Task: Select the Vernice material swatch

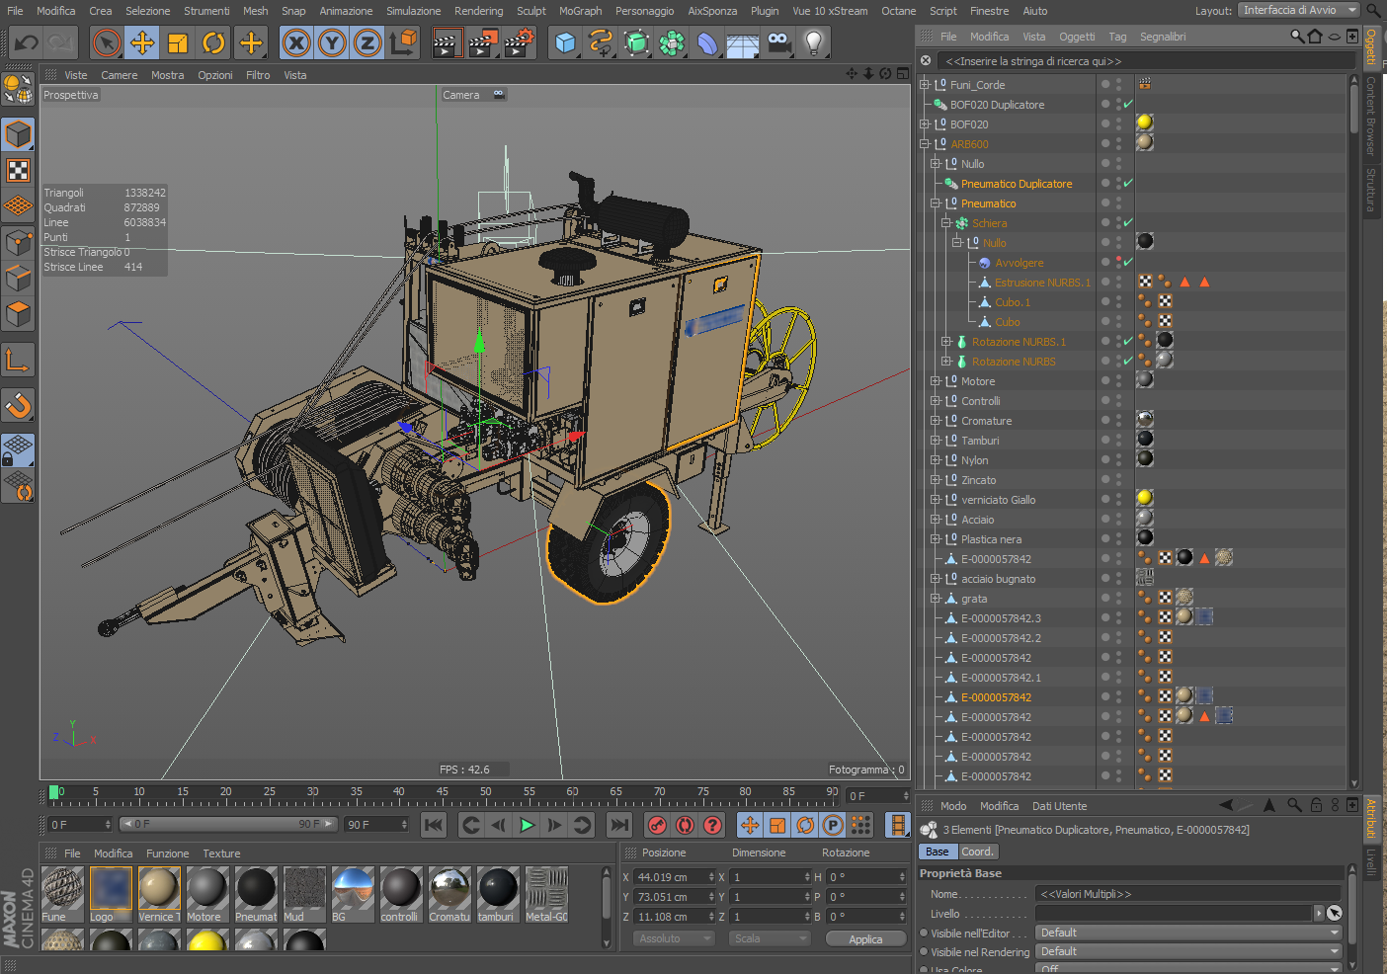Action: coord(158,888)
